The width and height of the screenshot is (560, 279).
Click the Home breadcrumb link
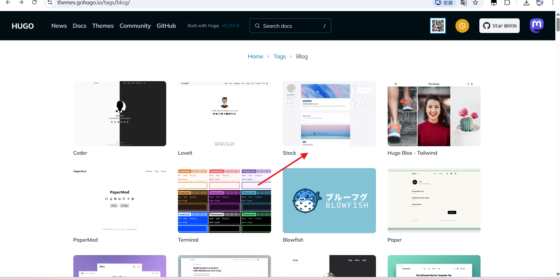[255, 56]
